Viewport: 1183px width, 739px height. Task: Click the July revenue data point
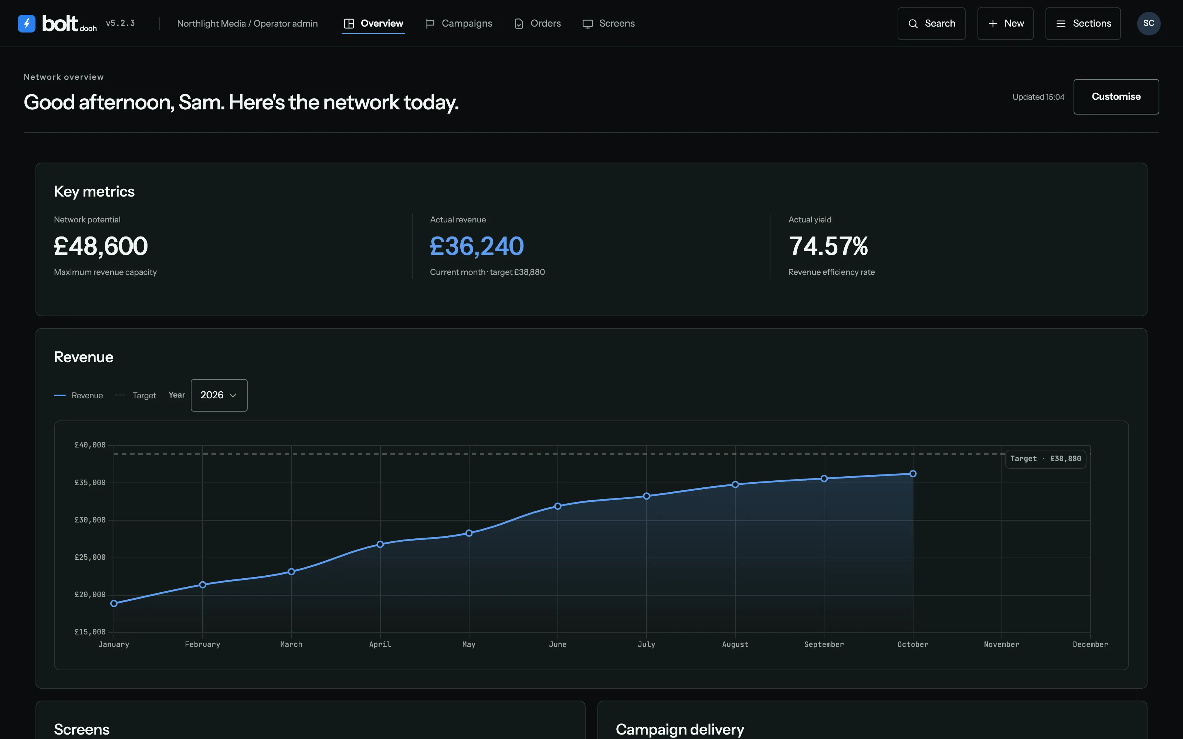646,495
